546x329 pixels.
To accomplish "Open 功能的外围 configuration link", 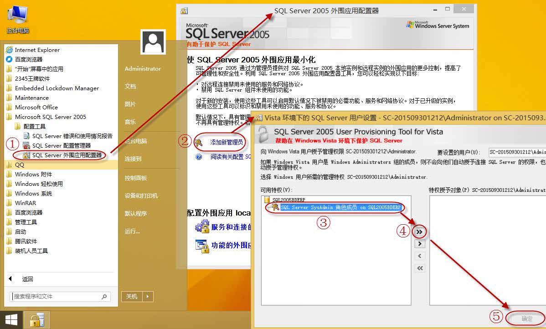I will [231, 245].
